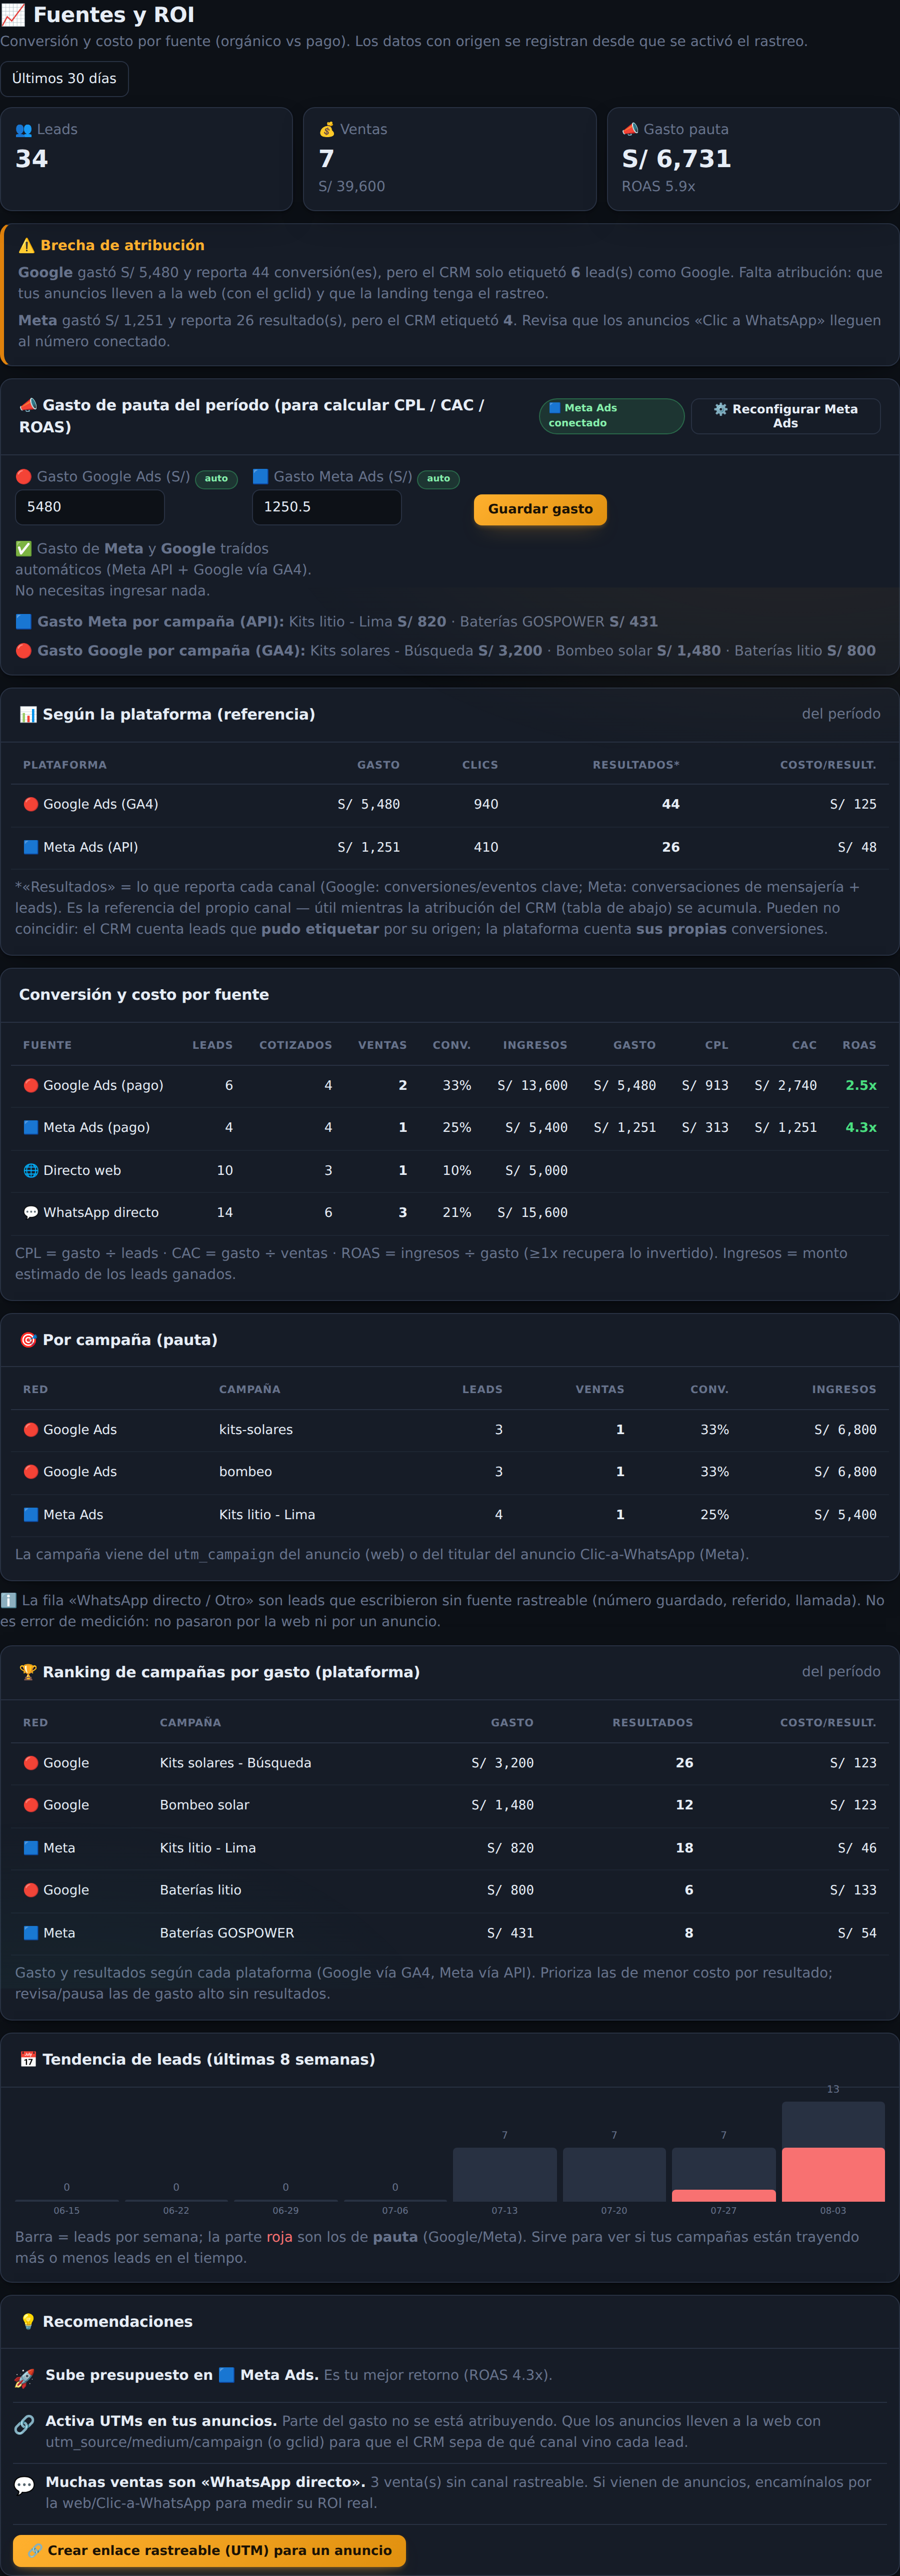Click the RESULTADOS* column header
Viewport: 900px width, 2576px height.
[x=636, y=765]
